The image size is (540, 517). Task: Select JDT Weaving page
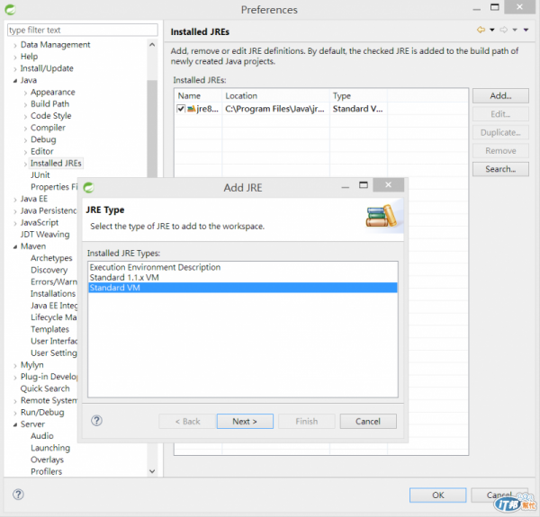pyautogui.click(x=45, y=235)
